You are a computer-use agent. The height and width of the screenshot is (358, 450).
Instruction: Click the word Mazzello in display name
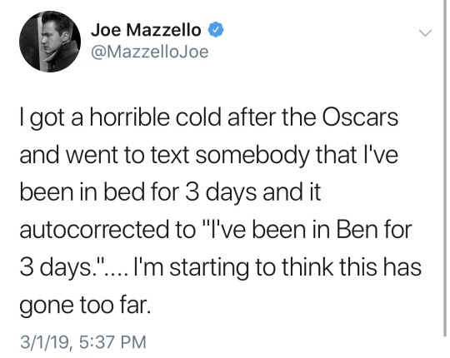click(164, 30)
